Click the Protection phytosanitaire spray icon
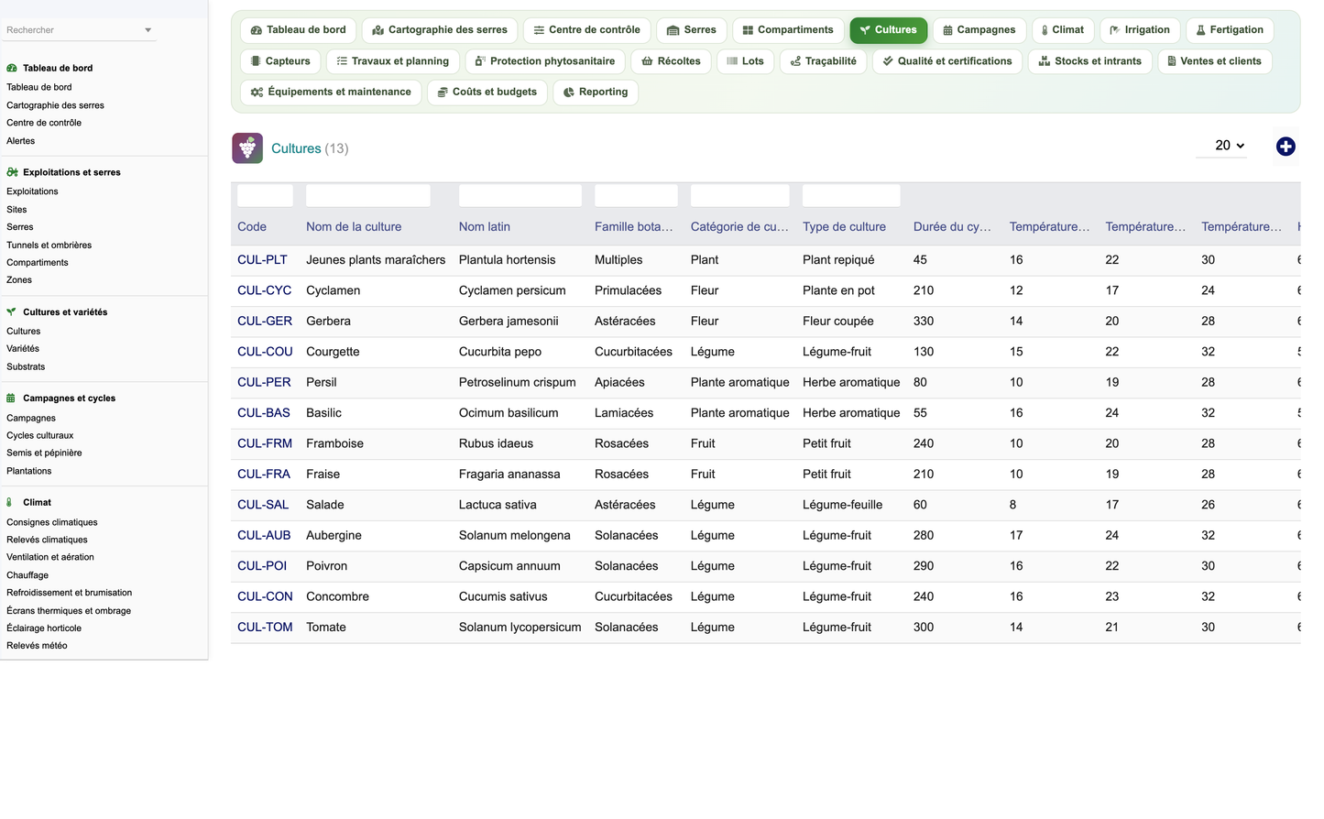Screen dimensions: 1324x819 coord(480,61)
